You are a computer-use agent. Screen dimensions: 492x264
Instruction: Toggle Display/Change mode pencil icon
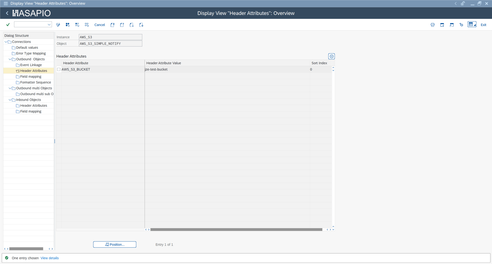(58, 25)
